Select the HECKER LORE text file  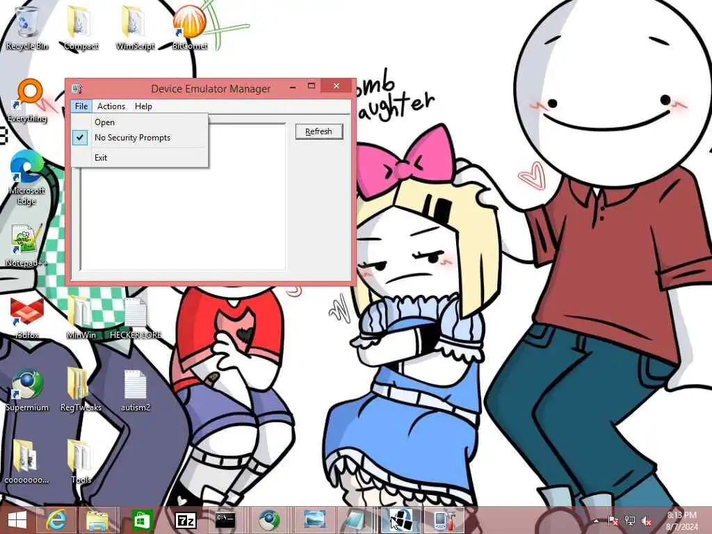click(x=136, y=318)
